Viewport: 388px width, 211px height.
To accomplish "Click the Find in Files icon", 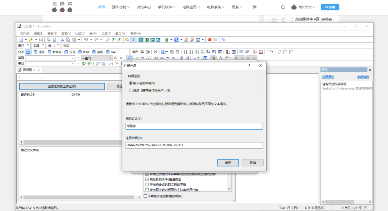I will click(x=127, y=40).
